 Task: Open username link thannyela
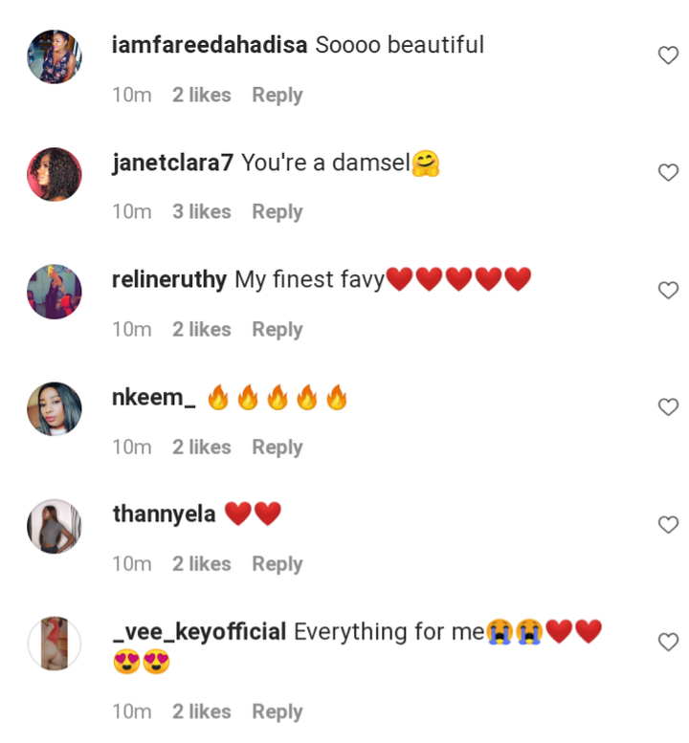164,514
